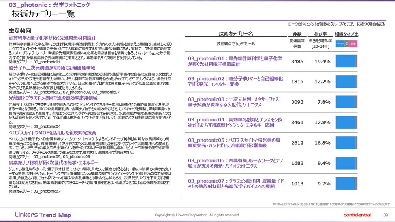Screen dimensions: 395x222
Task: Open category '03_photonic02:超分子ポリマーと自己組織化'
Action: tap(235, 82)
